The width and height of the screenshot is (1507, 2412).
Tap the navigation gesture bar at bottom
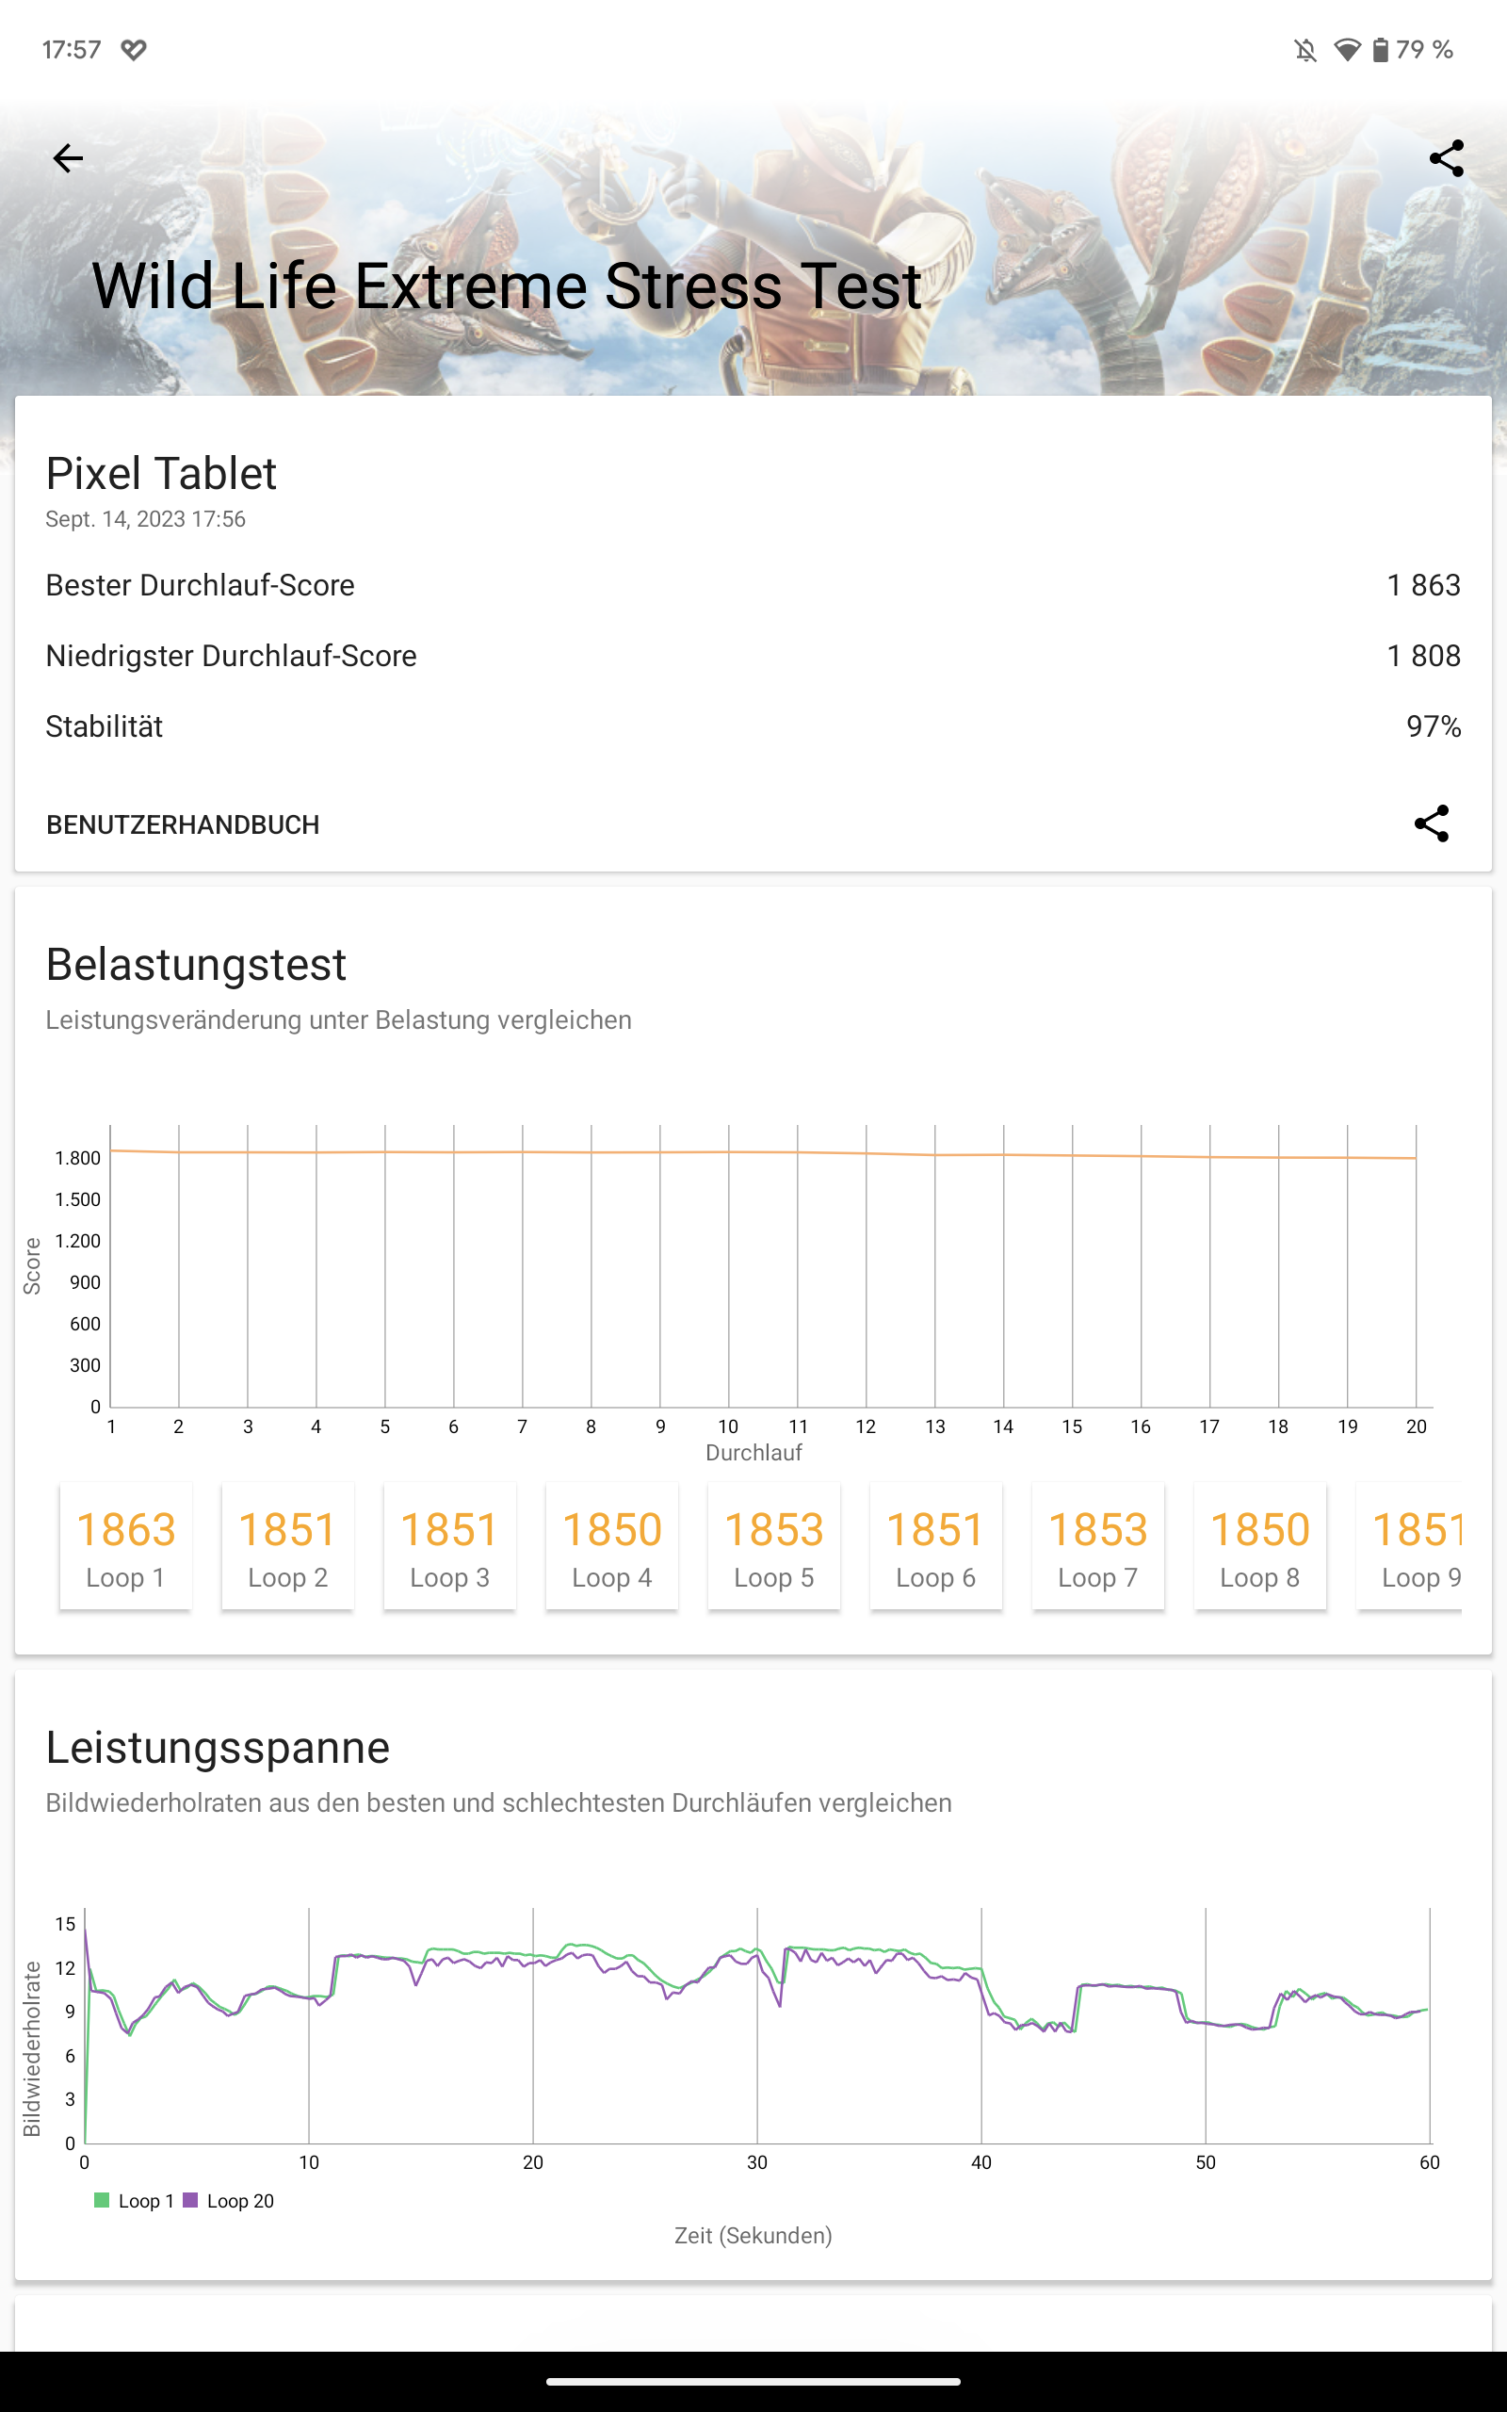pos(753,2381)
